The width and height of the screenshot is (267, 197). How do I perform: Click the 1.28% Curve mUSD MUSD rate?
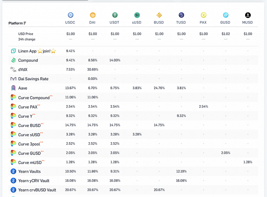click(248, 162)
